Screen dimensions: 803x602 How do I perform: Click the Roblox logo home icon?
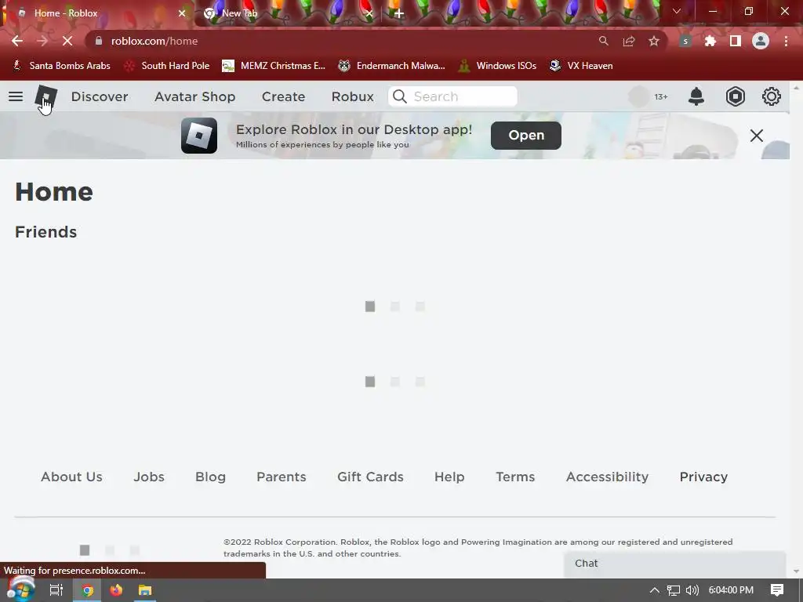(x=45, y=96)
